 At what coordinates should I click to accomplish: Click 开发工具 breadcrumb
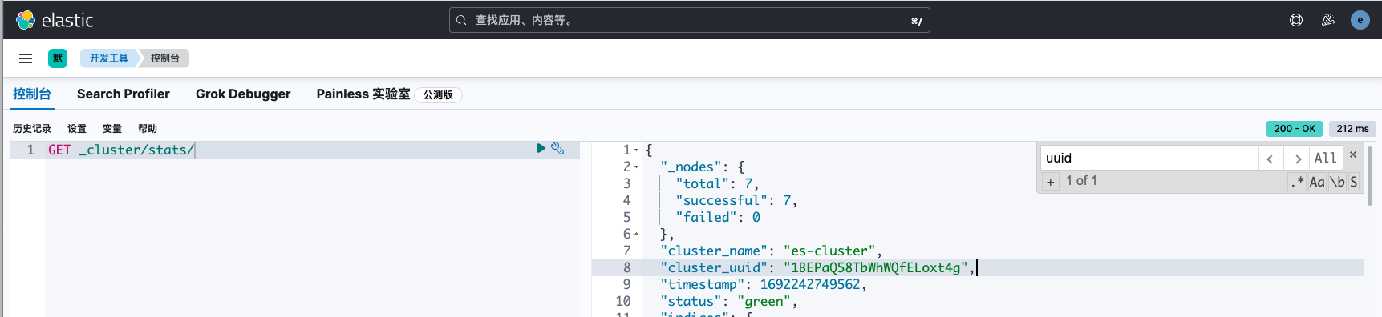click(109, 58)
